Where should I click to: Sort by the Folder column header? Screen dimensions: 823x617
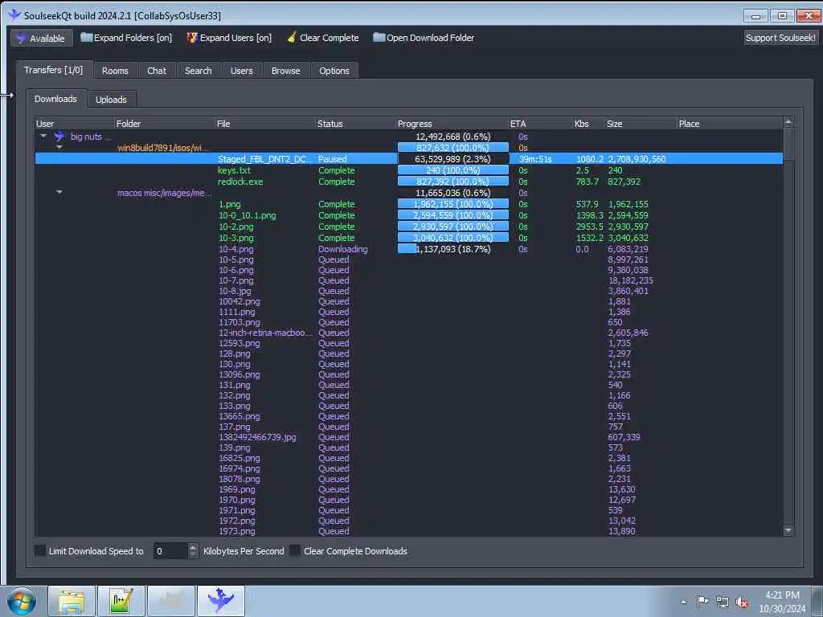click(165, 124)
